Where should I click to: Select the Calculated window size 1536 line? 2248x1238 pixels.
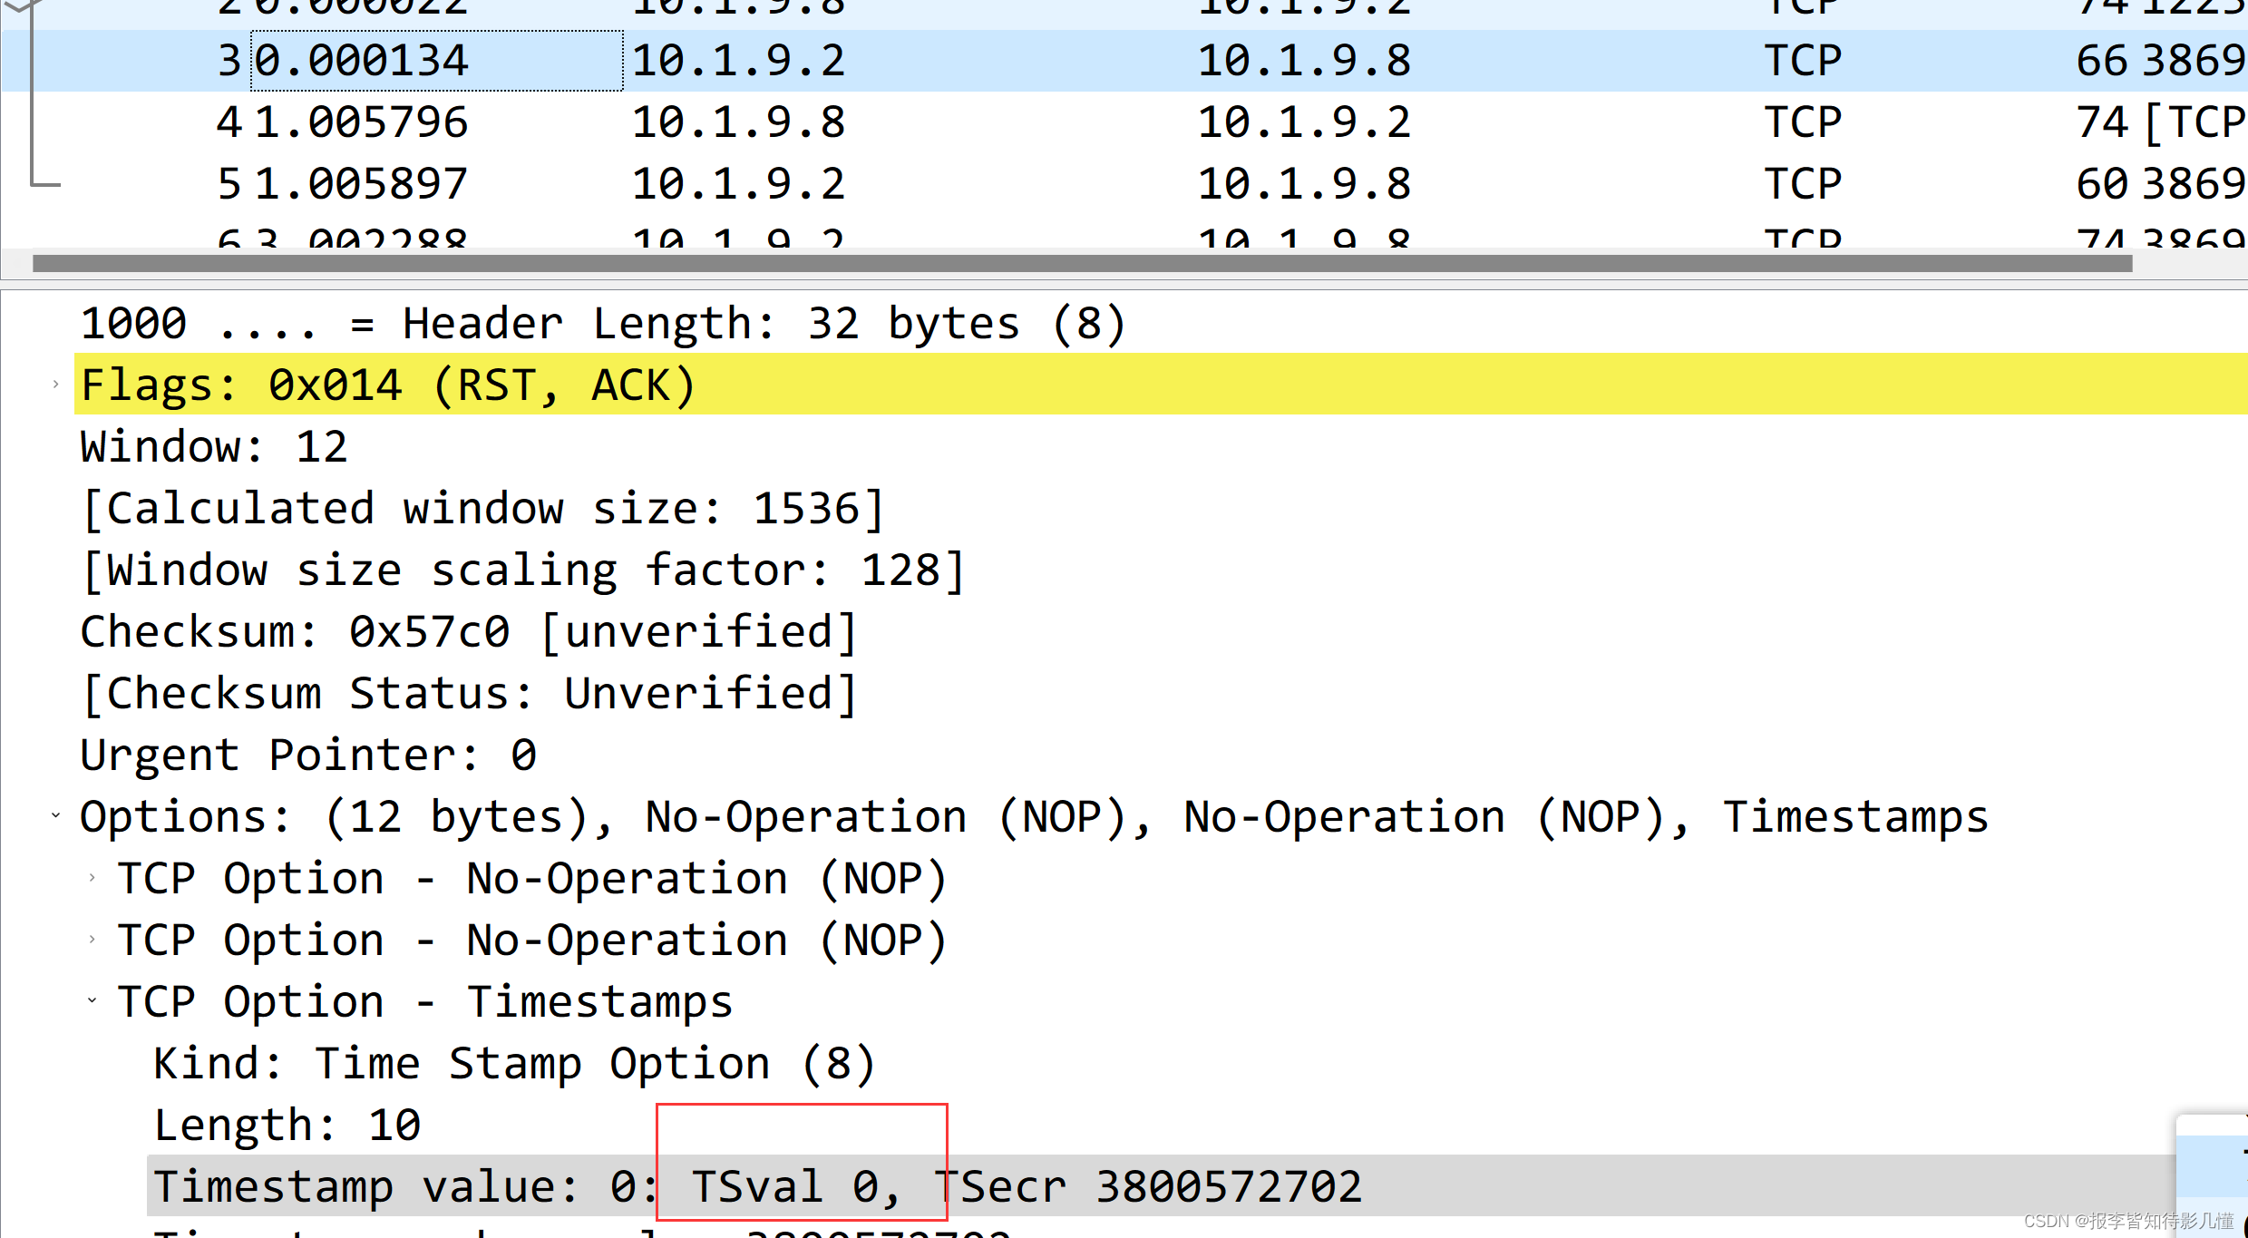(x=482, y=508)
